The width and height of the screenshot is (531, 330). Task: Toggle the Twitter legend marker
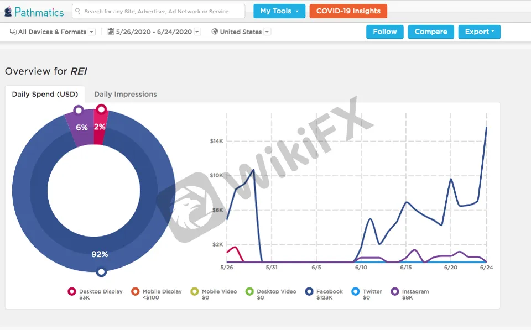[355, 291]
